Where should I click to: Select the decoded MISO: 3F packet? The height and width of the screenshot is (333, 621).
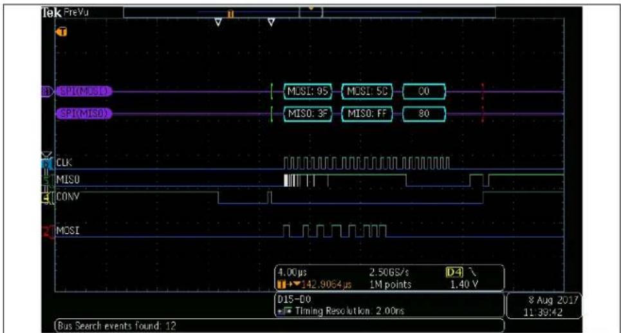pos(308,114)
